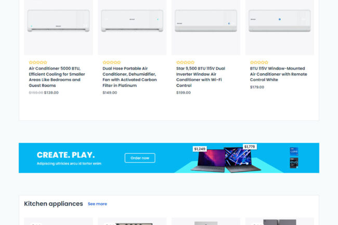Open the Star 9,500 BTU air conditioner image
338x225 pixels.
point(206,28)
